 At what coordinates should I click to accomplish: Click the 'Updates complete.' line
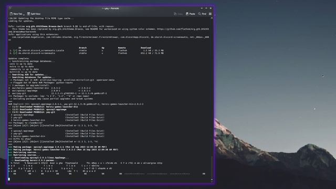pos(19,58)
